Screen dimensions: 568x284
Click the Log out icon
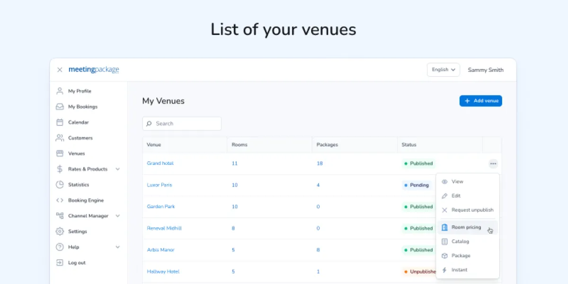[60, 263]
